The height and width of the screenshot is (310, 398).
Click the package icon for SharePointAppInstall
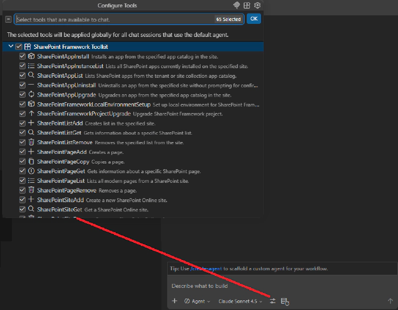[x=31, y=56]
